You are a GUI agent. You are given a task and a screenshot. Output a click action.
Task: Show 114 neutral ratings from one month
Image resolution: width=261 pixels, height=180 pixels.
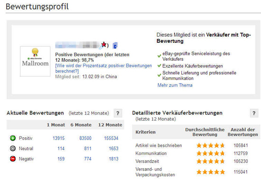coord(61,149)
